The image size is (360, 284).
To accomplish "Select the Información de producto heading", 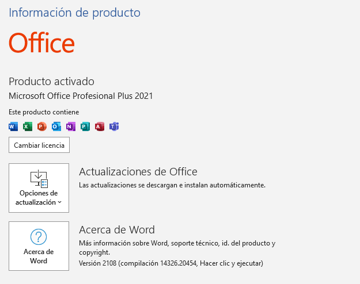I will [74, 13].
